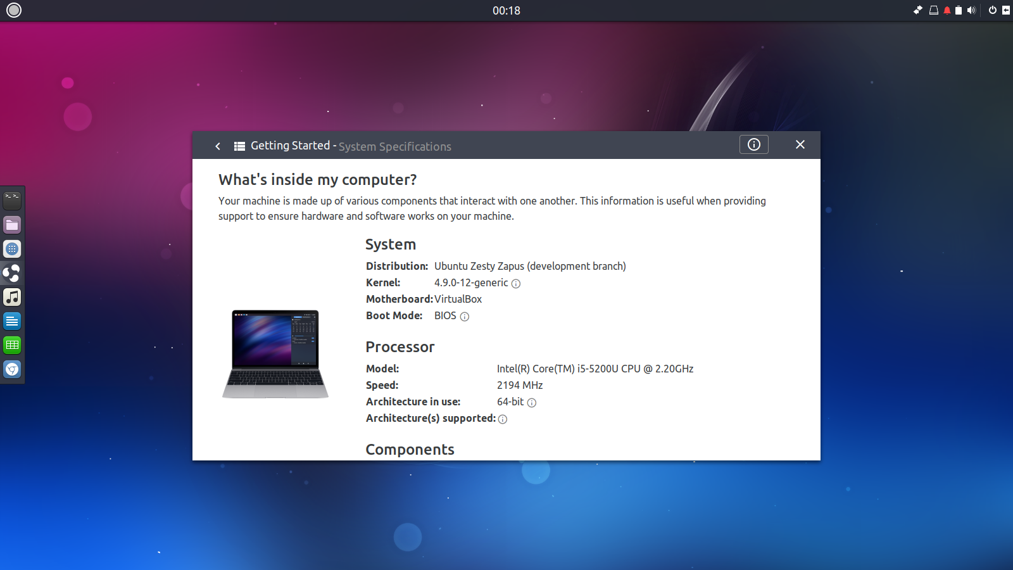Select 'What's inside my computer?' heading
1013x570 pixels.
(x=318, y=180)
